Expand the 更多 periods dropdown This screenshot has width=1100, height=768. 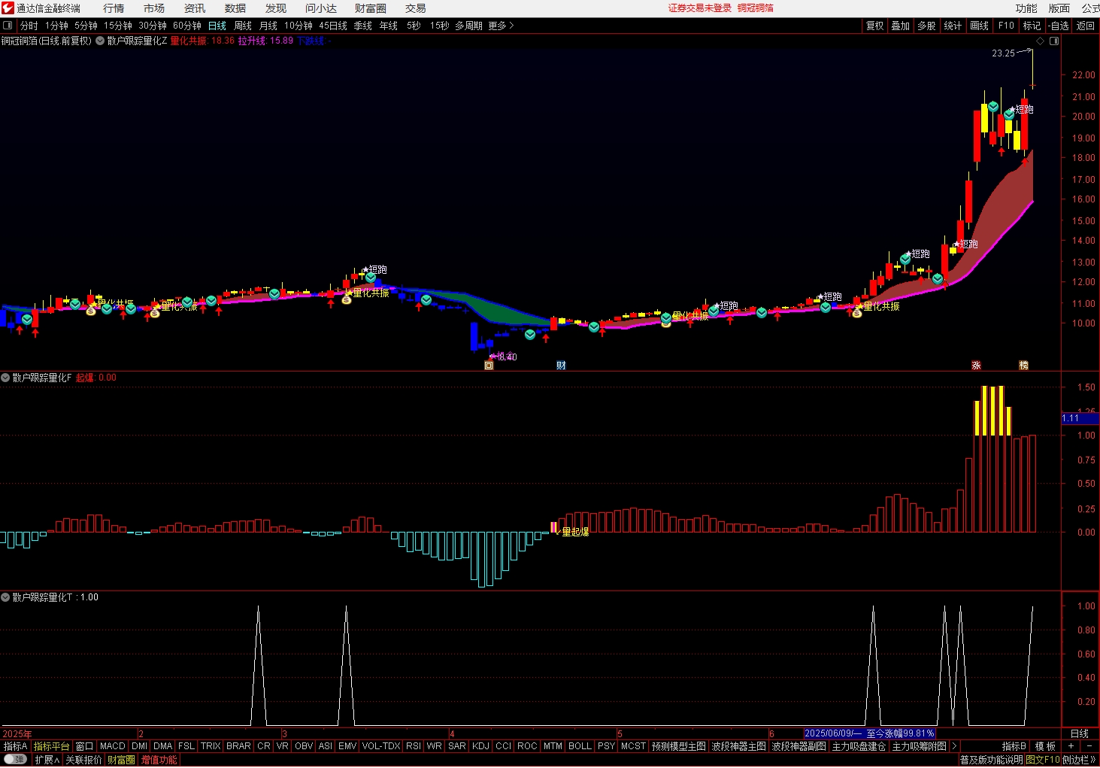coord(502,26)
